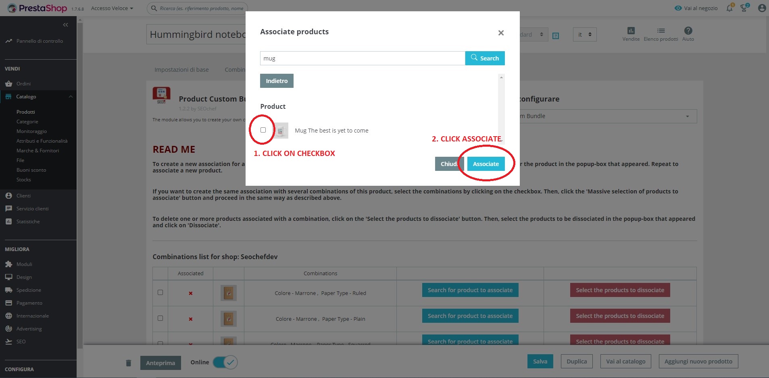769x378 pixels.
Task: Click the product search field containing 'mug'
Action: (x=362, y=58)
